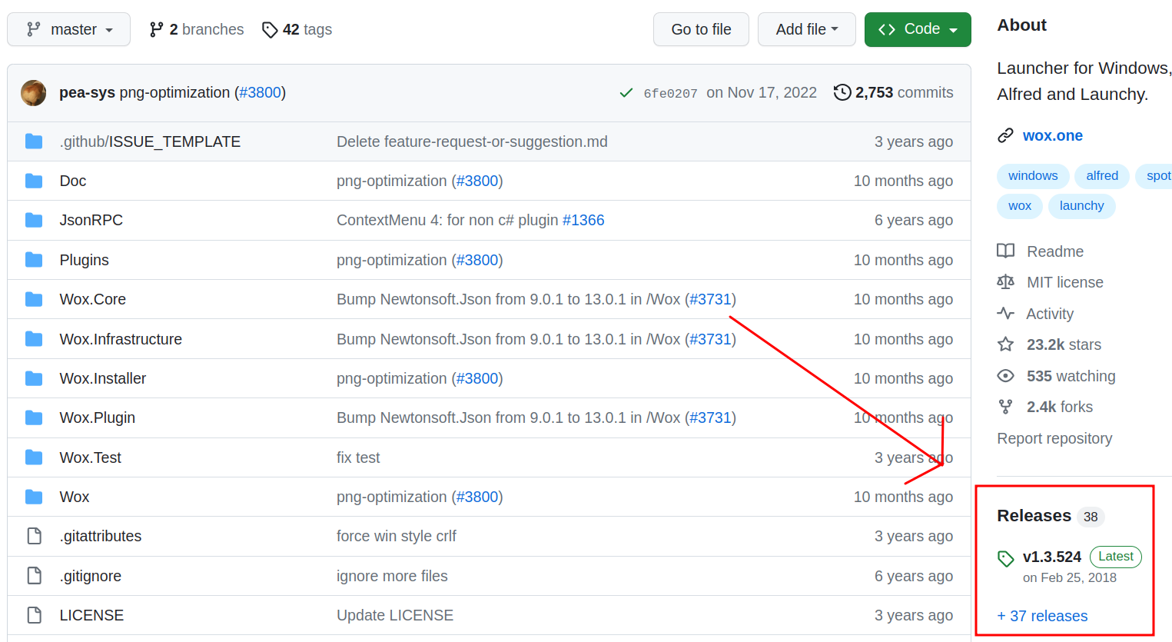The width and height of the screenshot is (1172, 642).
Task: Open the Plugins folder
Action: pyautogui.click(x=85, y=260)
